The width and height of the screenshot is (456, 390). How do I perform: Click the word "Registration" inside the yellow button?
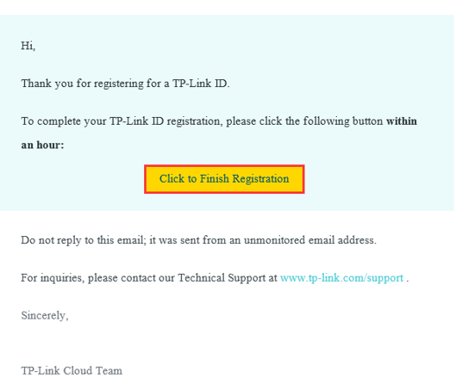click(x=260, y=179)
